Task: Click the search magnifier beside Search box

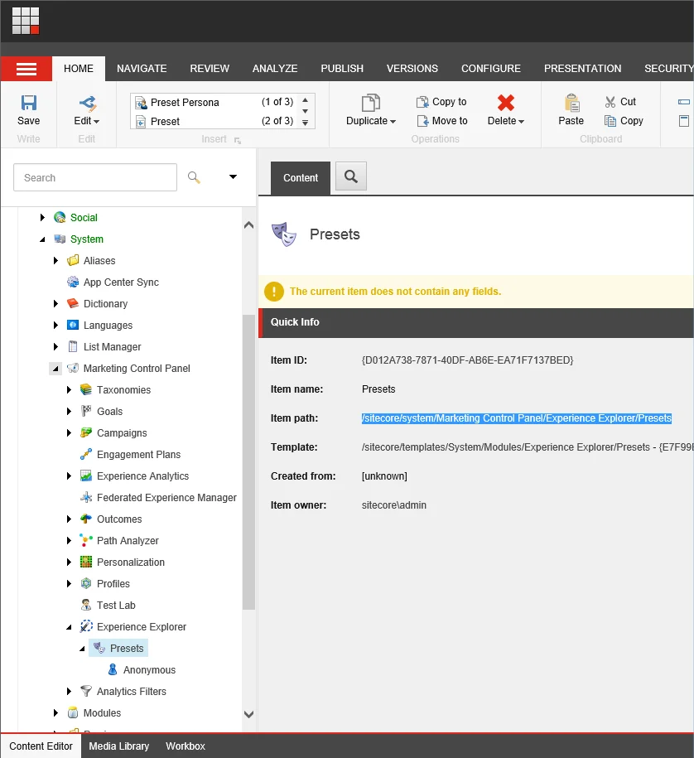Action: 194,177
